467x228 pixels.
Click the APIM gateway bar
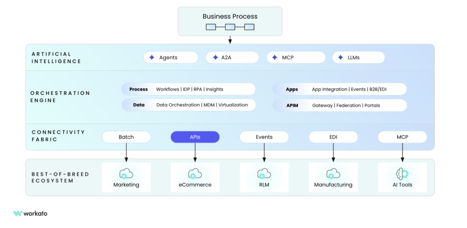[x=339, y=106]
